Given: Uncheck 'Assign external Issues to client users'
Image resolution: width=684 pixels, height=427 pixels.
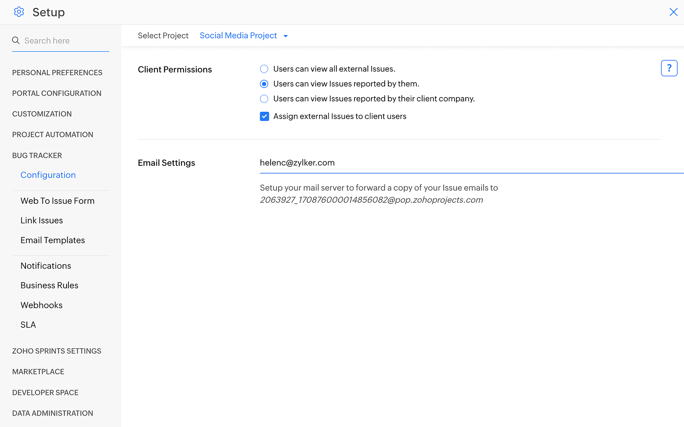Looking at the screenshot, I should [x=264, y=116].
